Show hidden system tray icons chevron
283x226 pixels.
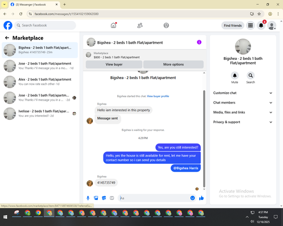coord(247,217)
